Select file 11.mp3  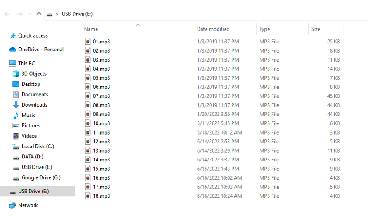(x=101, y=133)
